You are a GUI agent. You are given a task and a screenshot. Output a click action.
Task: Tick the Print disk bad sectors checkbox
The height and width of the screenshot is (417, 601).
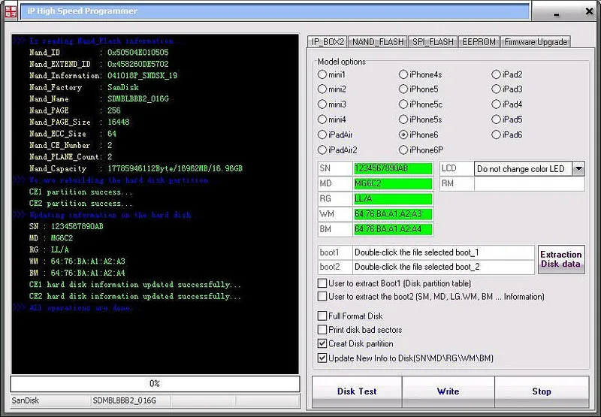322,330
